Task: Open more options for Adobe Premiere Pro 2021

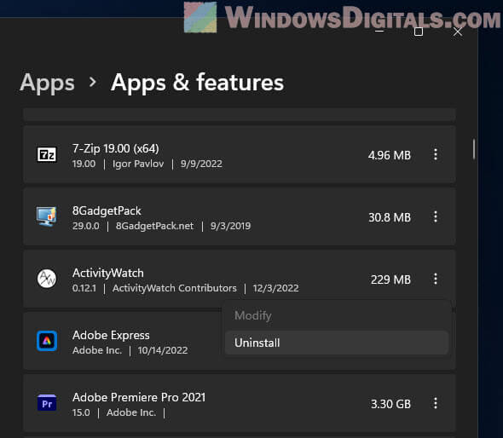Action: point(436,403)
